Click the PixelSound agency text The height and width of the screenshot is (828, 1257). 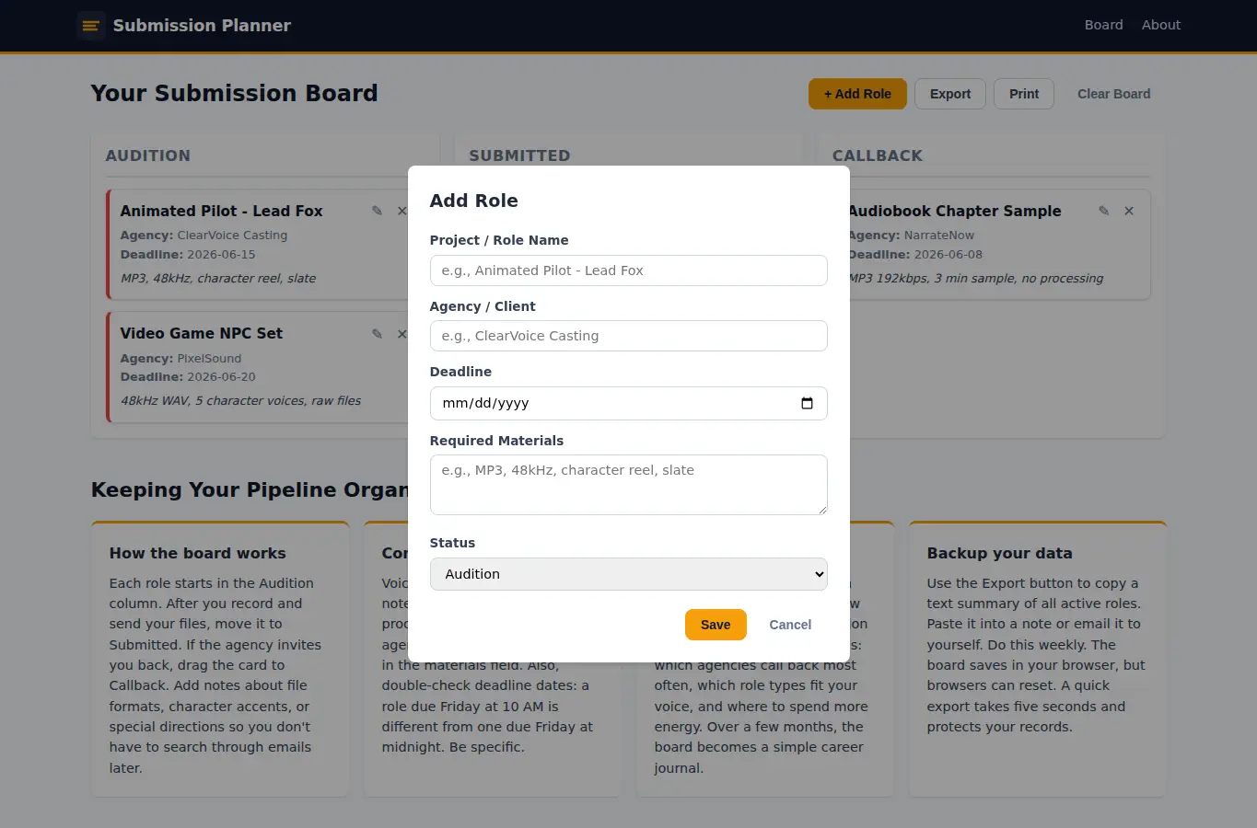209,359
